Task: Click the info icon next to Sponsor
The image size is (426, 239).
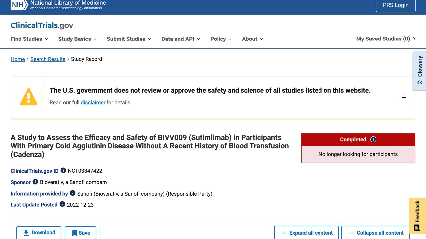Action: point(35,182)
